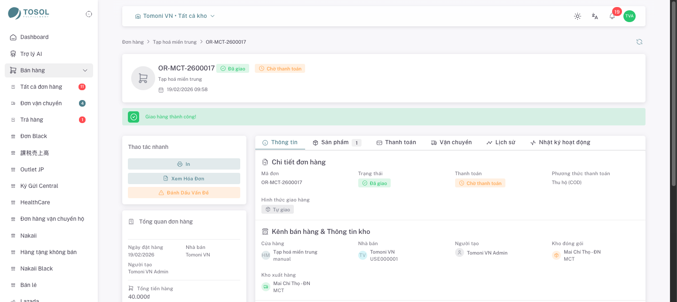The image size is (677, 302).
Task: Open notifications bell with 19 badge
Action: [x=612, y=16]
